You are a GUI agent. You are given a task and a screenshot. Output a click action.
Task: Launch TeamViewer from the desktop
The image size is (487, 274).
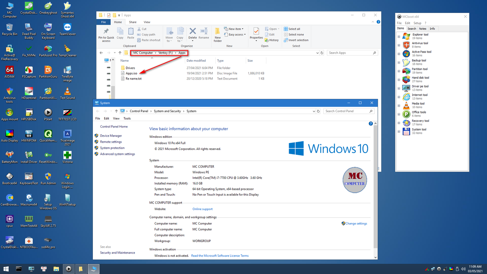tap(67, 29)
